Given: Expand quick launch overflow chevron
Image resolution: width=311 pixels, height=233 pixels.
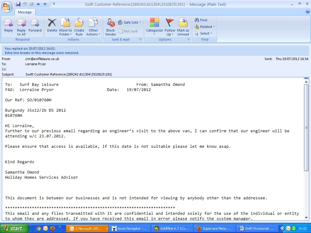Looking at the screenshot, I should (x=60, y=227).
